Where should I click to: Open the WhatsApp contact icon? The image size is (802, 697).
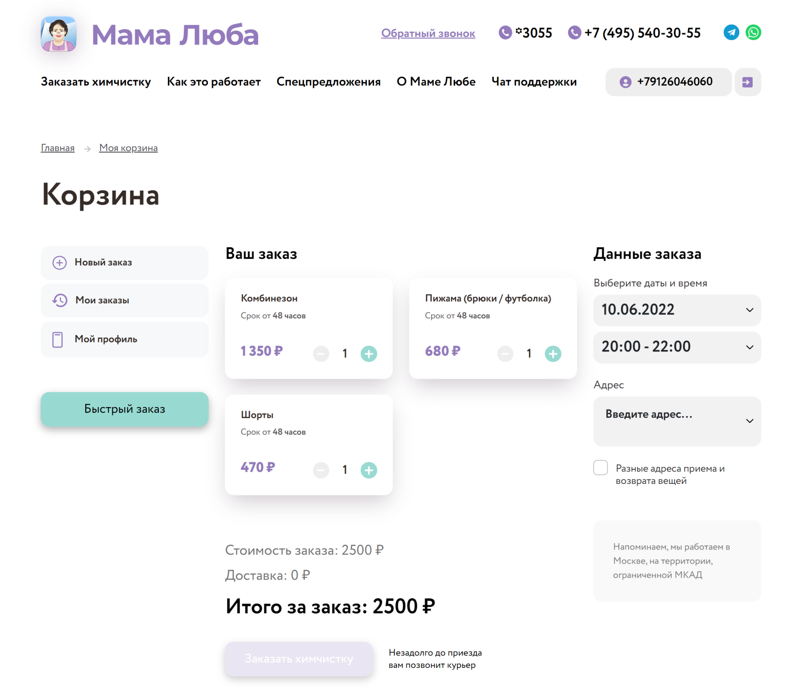753,33
